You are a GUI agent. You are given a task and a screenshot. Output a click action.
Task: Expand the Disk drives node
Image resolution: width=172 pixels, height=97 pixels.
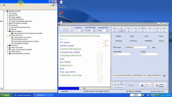coord(7,15)
